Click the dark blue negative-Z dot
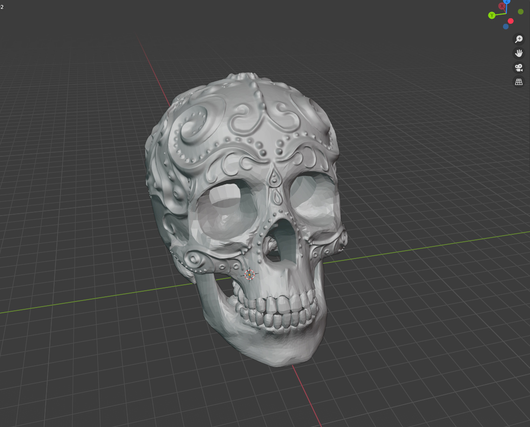Viewport: 530px width, 427px height. click(506, 27)
